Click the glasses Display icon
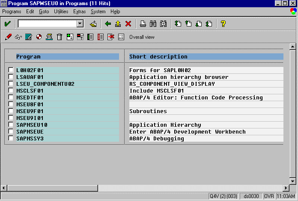 coord(18,37)
